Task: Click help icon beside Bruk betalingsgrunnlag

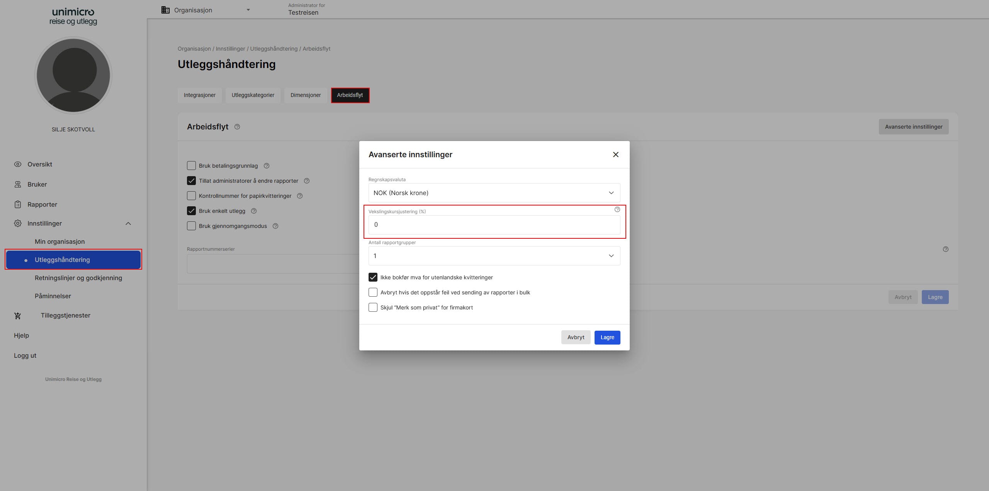Action: point(267,166)
